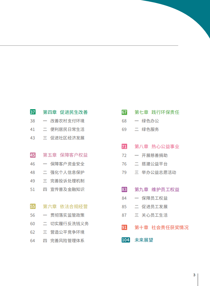Click page number 46
Image resolution: width=210 pixels, height=286 pixels.
pos(33,164)
